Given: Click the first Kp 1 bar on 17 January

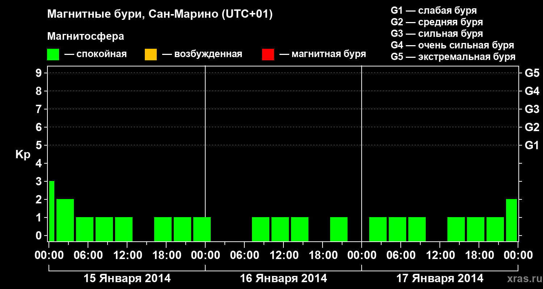Looking at the screenshot, I should click(378, 229).
